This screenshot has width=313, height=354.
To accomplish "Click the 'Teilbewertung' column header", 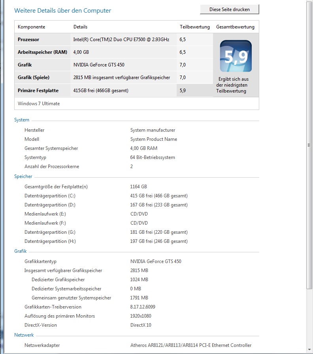I will click(194, 27).
